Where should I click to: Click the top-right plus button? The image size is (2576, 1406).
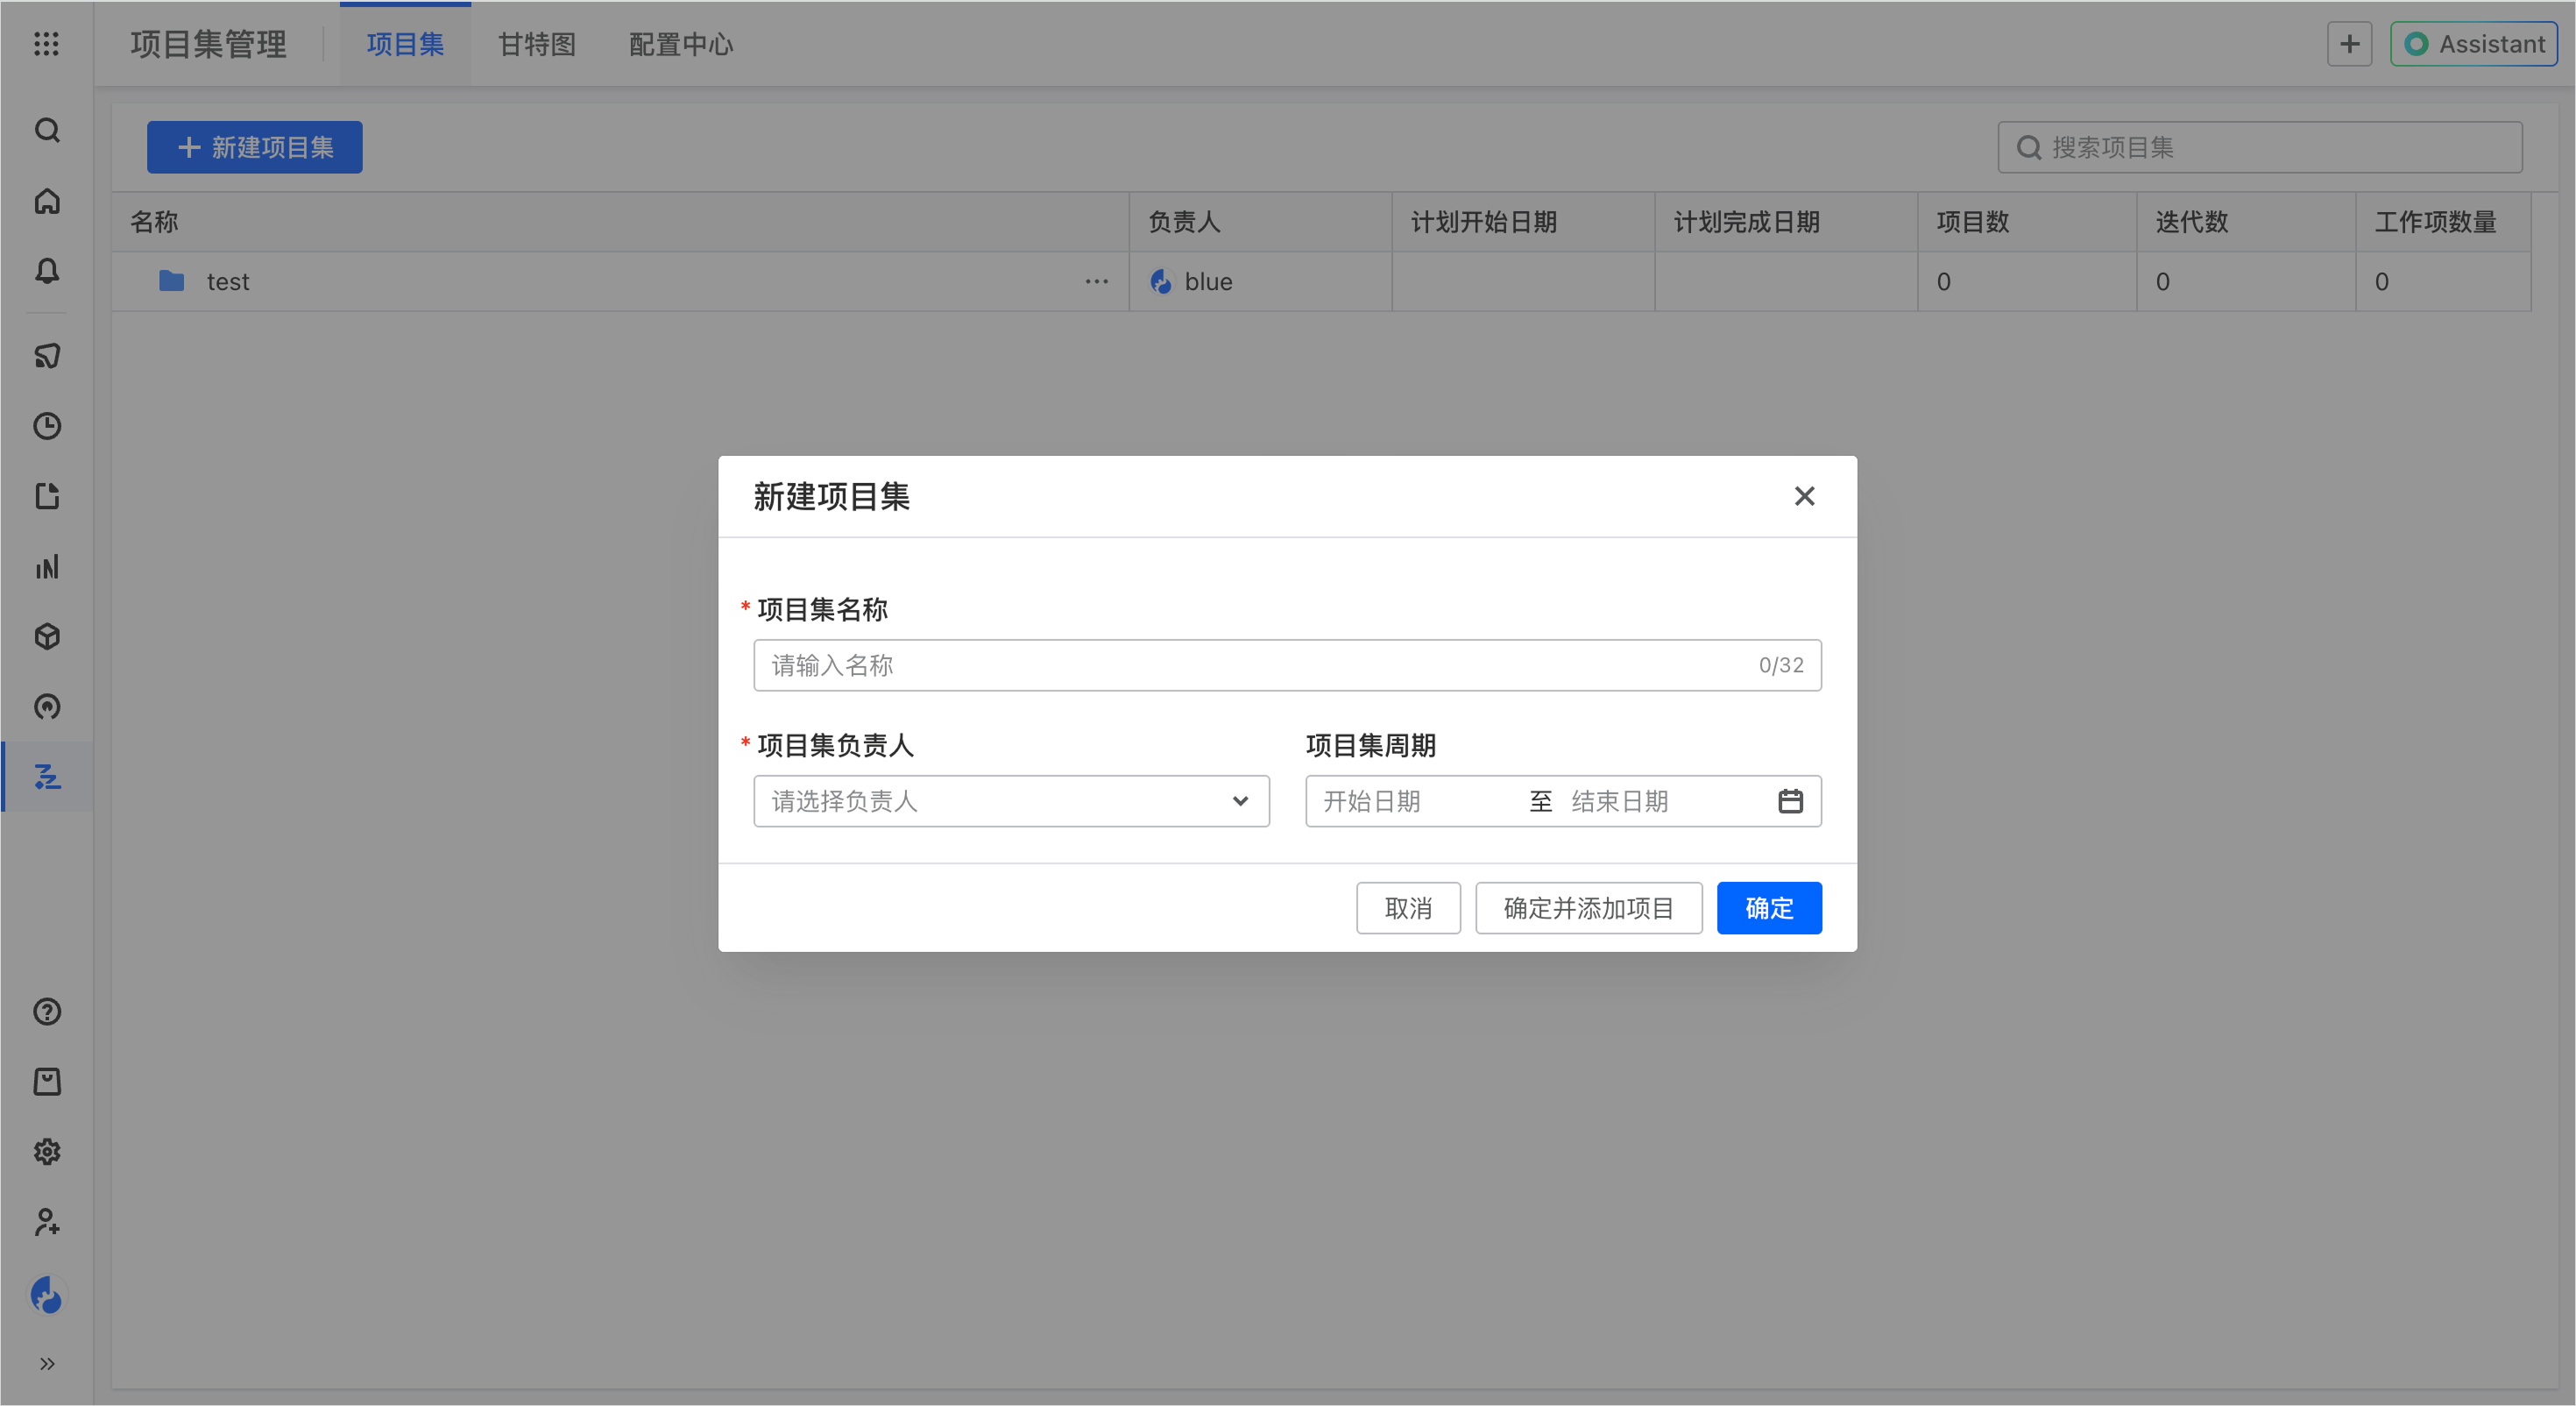point(2349,44)
